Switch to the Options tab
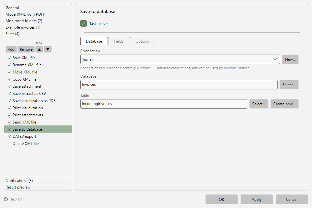The height and width of the screenshot is (208, 312). coord(142,41)
